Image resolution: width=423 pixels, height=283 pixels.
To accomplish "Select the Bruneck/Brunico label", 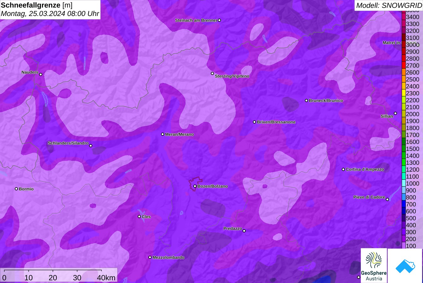I will [x=326, y=100].
